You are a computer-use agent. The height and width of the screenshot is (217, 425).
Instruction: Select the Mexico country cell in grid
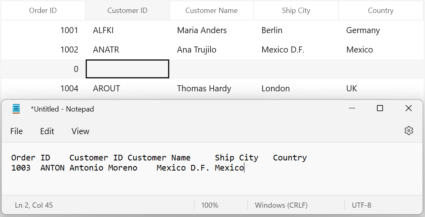pyautogui.click(x=381, y=50)
